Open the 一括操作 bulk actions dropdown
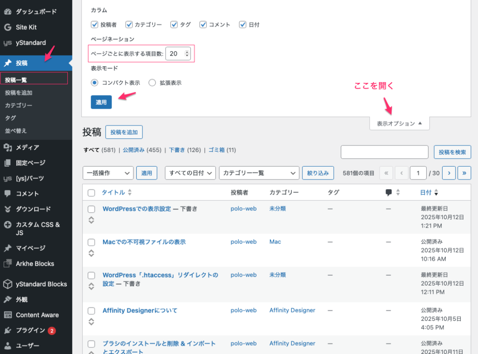 click(108, 173)
